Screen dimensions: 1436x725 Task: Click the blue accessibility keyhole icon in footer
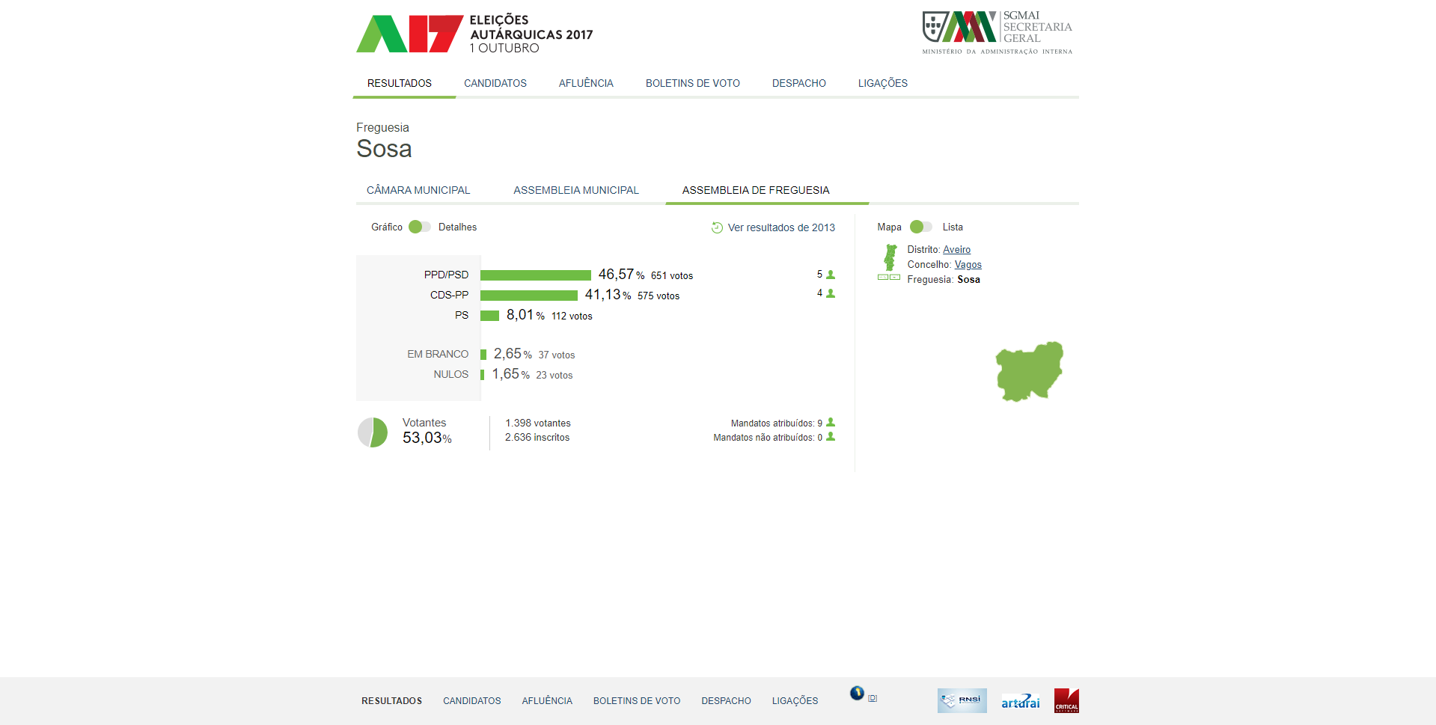(857, 694)
